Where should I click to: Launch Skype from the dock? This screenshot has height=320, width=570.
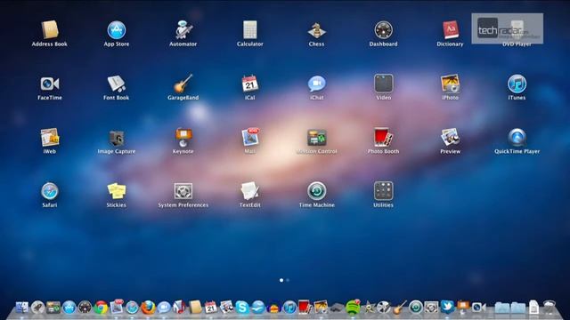(242, 308)
